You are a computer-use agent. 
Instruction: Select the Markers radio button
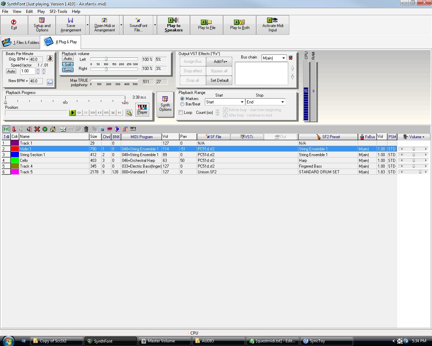click(x=182, y=99)
